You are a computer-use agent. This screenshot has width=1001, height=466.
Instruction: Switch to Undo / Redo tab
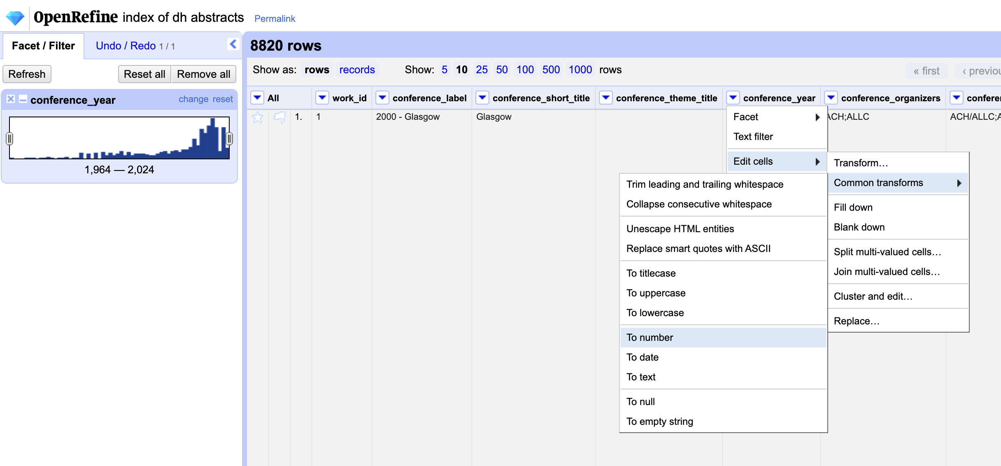click(126, 46)
